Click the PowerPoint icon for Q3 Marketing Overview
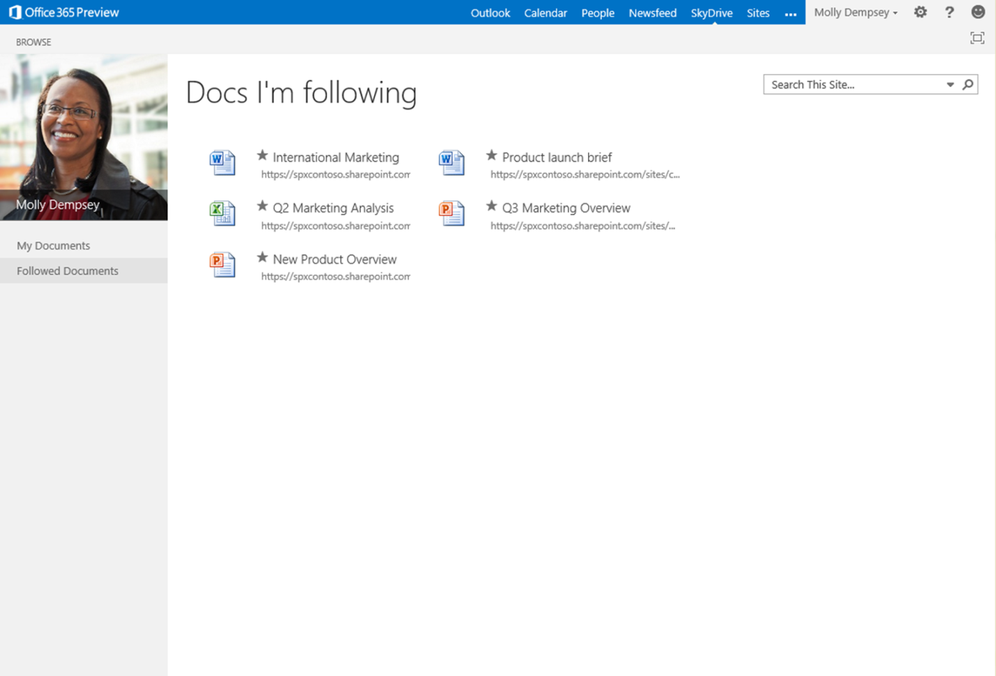The width and height of the screenshot is (996, 676). pyautogui.click(x=451, y=213)
